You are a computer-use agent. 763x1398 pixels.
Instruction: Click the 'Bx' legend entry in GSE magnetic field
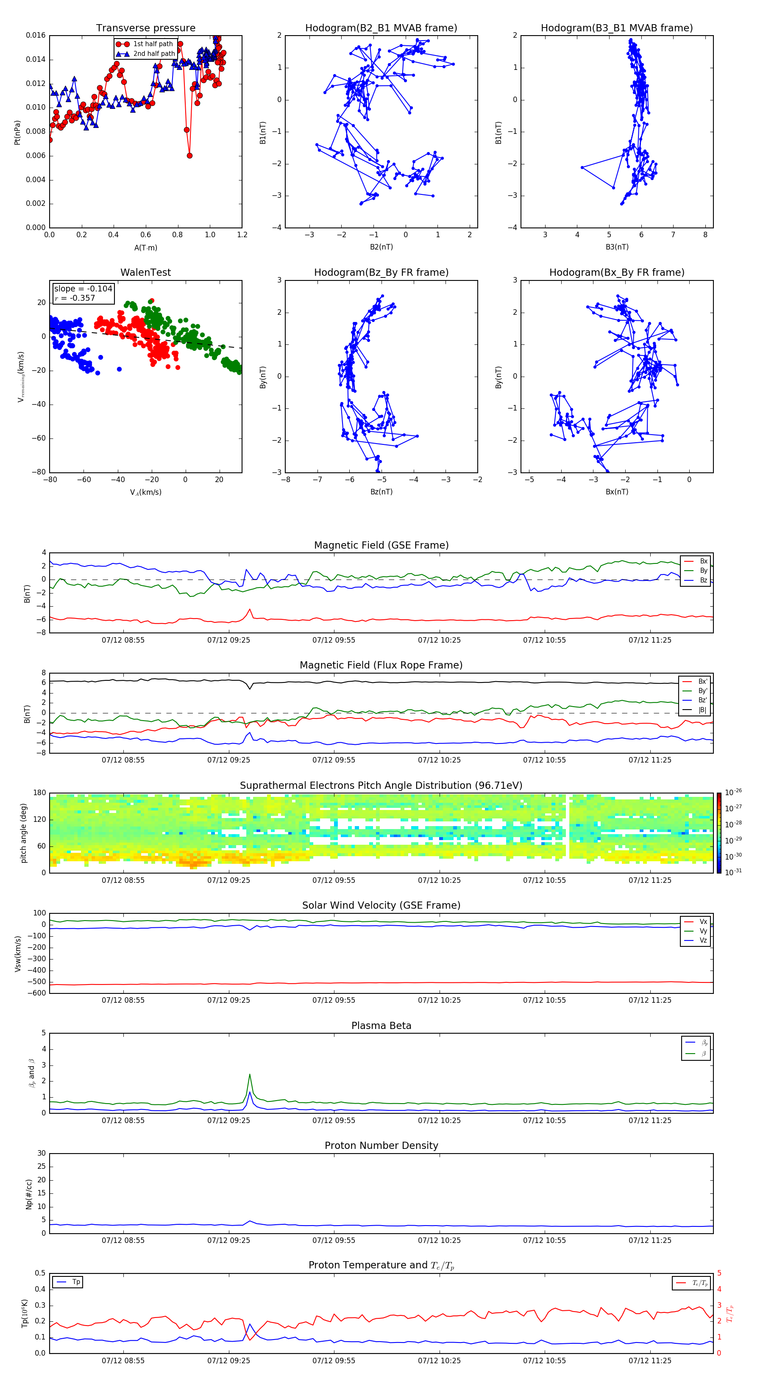coord(696,561)
